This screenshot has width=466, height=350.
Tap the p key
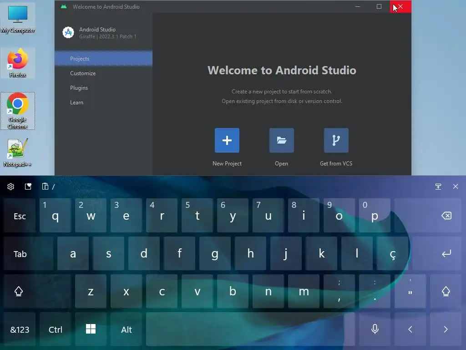point(375,216)
